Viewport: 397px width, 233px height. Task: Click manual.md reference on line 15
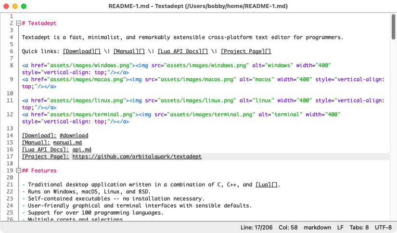67,143
